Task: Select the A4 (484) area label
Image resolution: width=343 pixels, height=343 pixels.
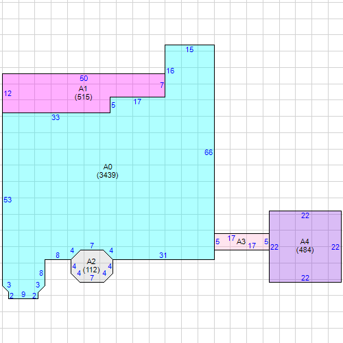Action: point(305,246)
